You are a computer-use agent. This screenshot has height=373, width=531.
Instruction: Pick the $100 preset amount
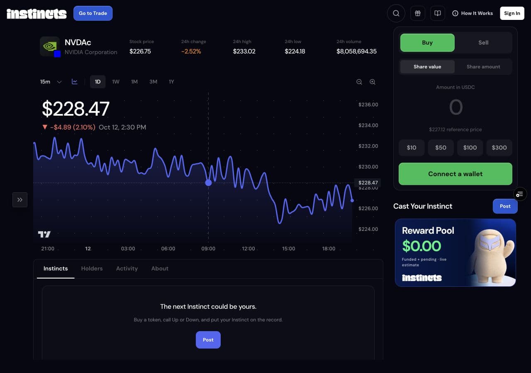click(470, 148)
